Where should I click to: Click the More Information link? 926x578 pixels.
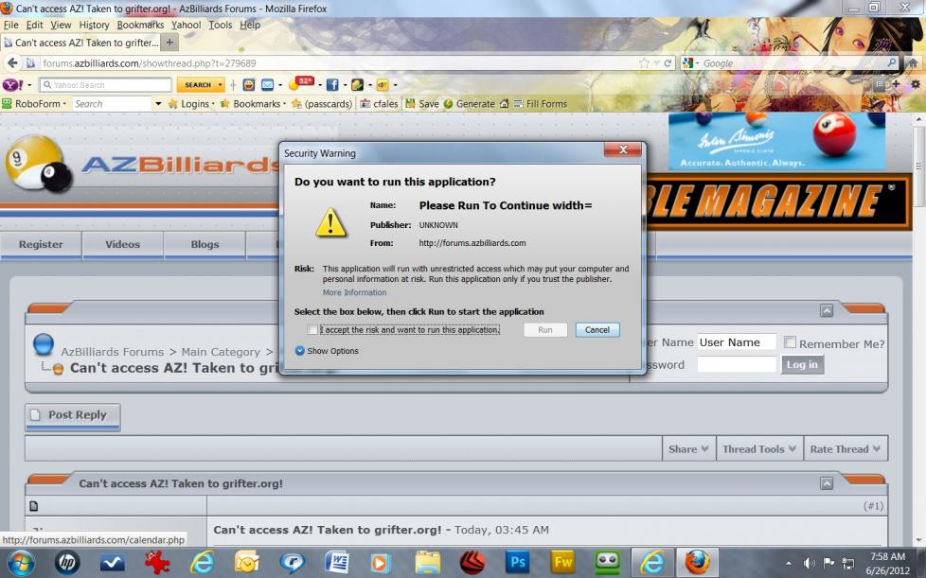point(354,292)
